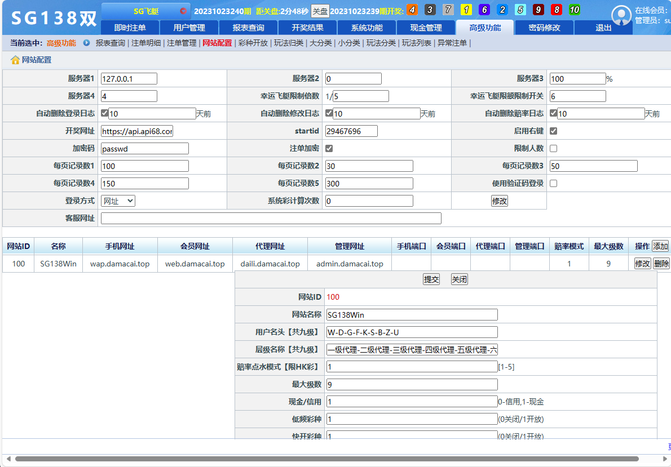671x467 pixels.
Task: Open 玩法列表 submenu link
Action: tap(416, 43)
